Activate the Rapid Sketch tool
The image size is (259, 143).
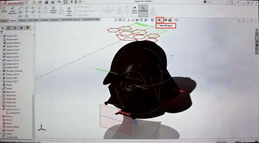(134, 10)
